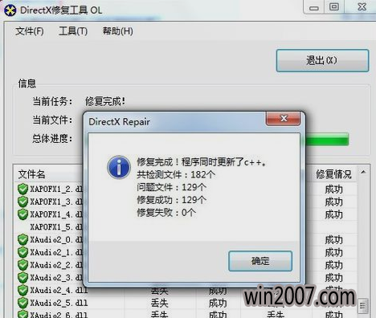Click green shield icon beside XAudio2_1.dll
This screenshot has height=318, width=376.
coord(22,252)
